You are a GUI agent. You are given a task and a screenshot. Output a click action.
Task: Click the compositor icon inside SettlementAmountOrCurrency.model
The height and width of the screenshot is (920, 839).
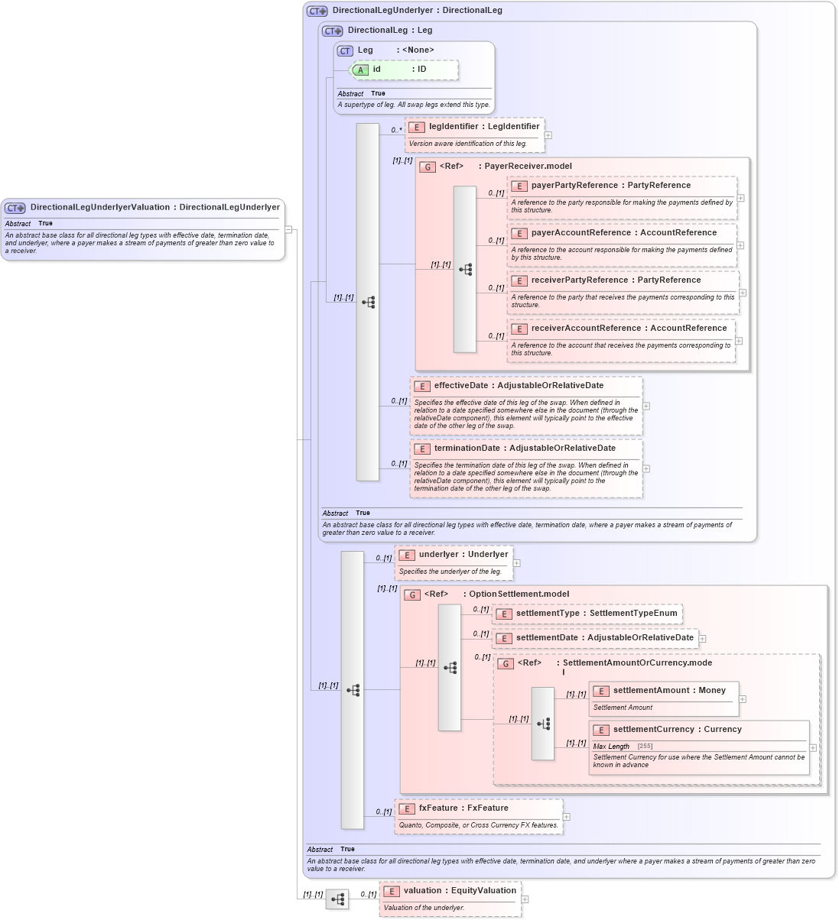tap(545, 722)
